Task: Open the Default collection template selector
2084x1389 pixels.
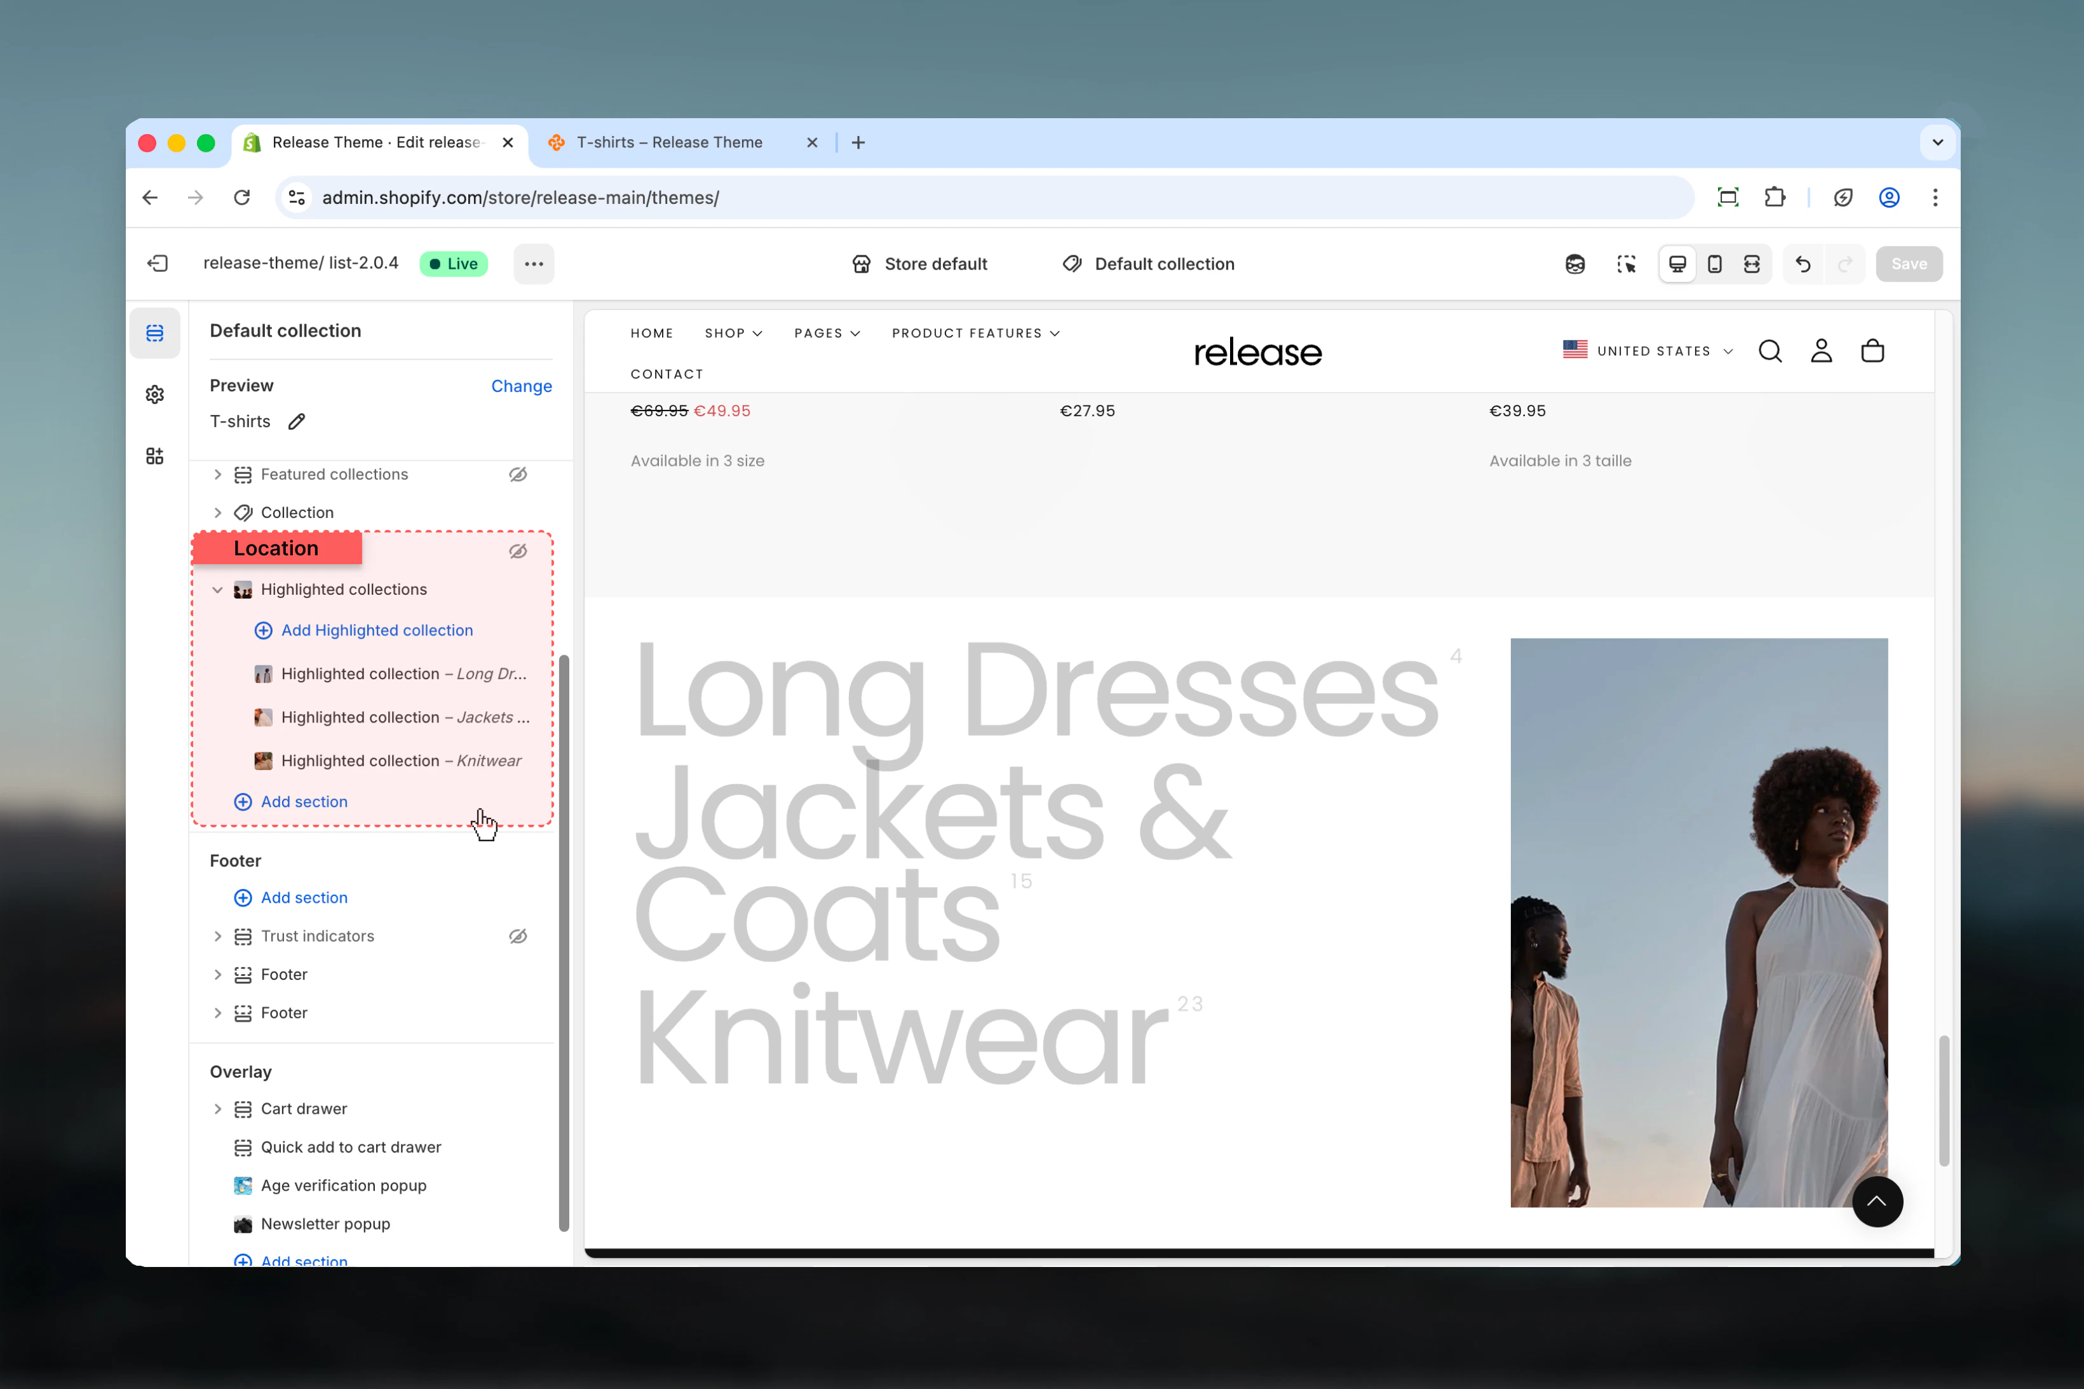Action: click(x=1148, y=264)
